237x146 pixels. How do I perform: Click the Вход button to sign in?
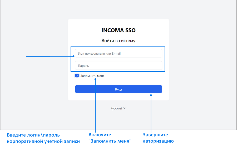pos(118,89)
